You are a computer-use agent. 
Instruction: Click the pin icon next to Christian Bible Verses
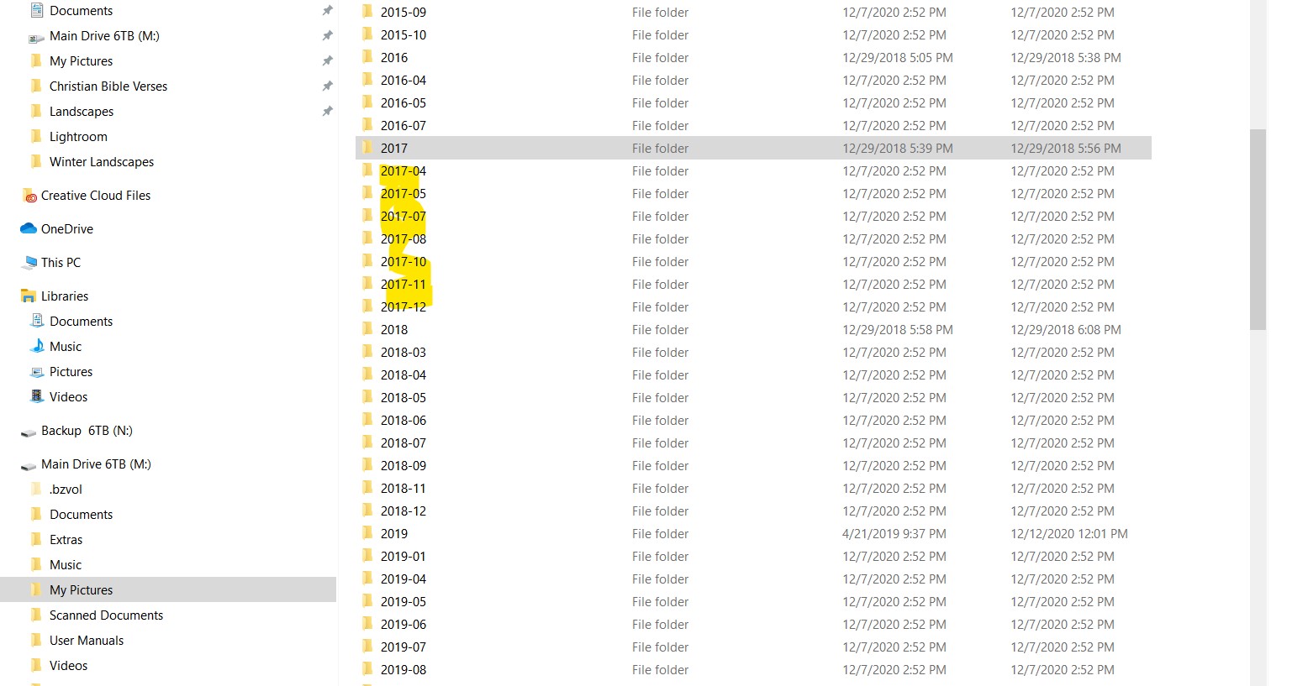327,86
